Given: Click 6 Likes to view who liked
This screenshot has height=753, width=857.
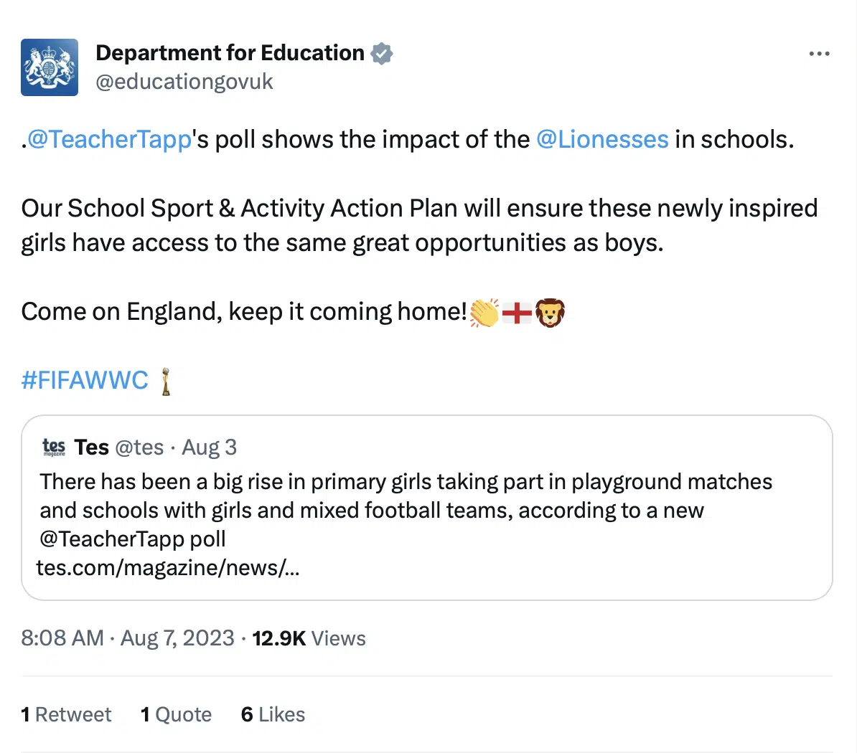Looking at the screenshot, I should 273,714.
